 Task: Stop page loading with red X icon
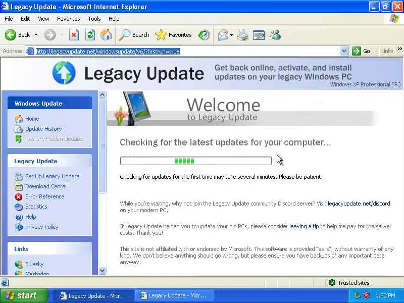74,35
